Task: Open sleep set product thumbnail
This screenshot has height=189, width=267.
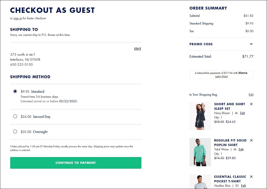Action: pyautogui.click(x=200, y=116)
